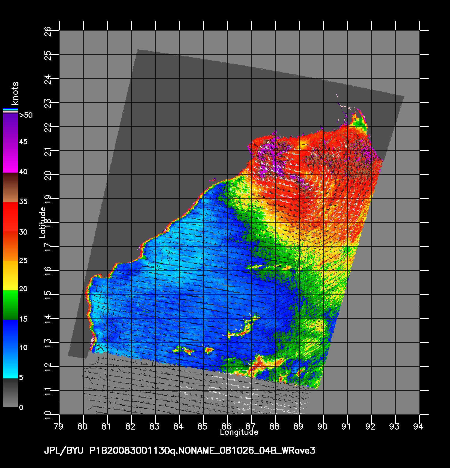Viewport: 450px width, 468px height.
Task: Click the '25' label on the color scale
Action: 23,260
